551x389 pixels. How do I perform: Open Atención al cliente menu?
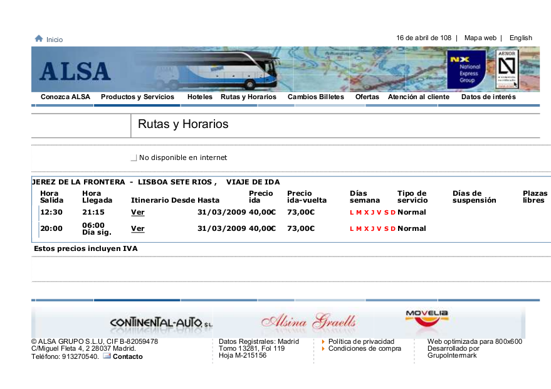point(419,97)
